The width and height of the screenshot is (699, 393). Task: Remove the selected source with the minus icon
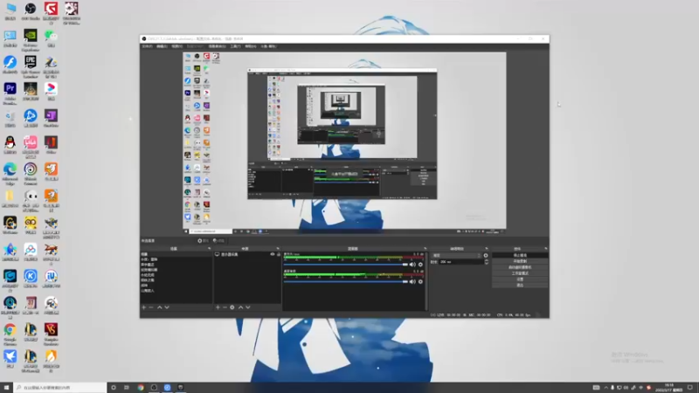(225, 307)
